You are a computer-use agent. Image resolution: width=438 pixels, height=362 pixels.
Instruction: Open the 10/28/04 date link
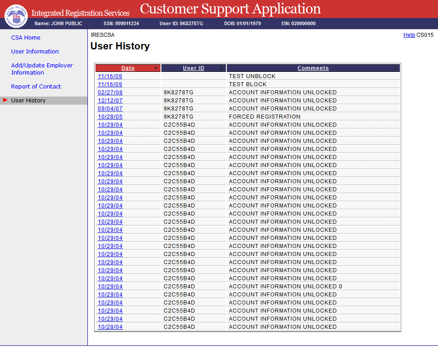coord(110,327)
